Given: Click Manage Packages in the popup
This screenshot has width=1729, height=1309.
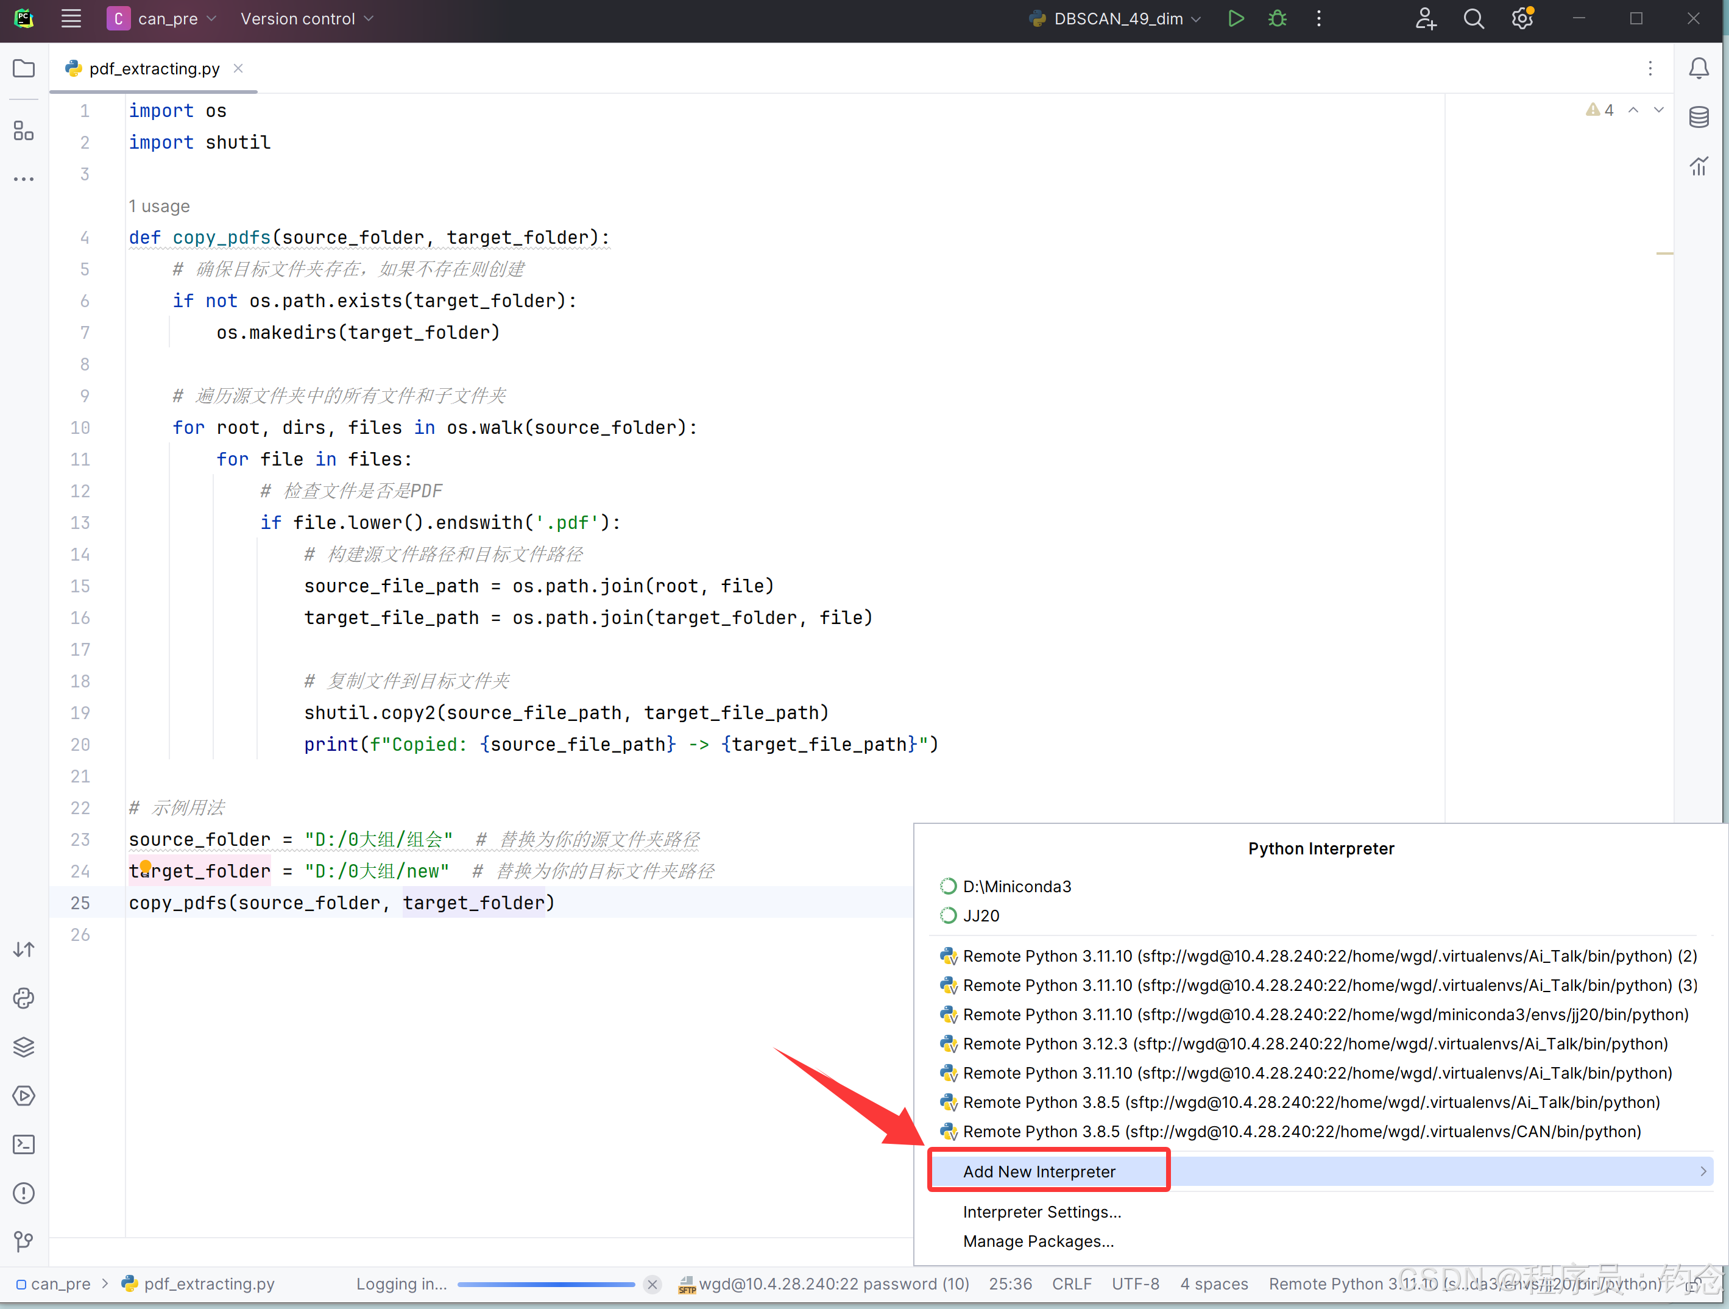Looking at the screenshot, I should (x=1038, y=1241).
